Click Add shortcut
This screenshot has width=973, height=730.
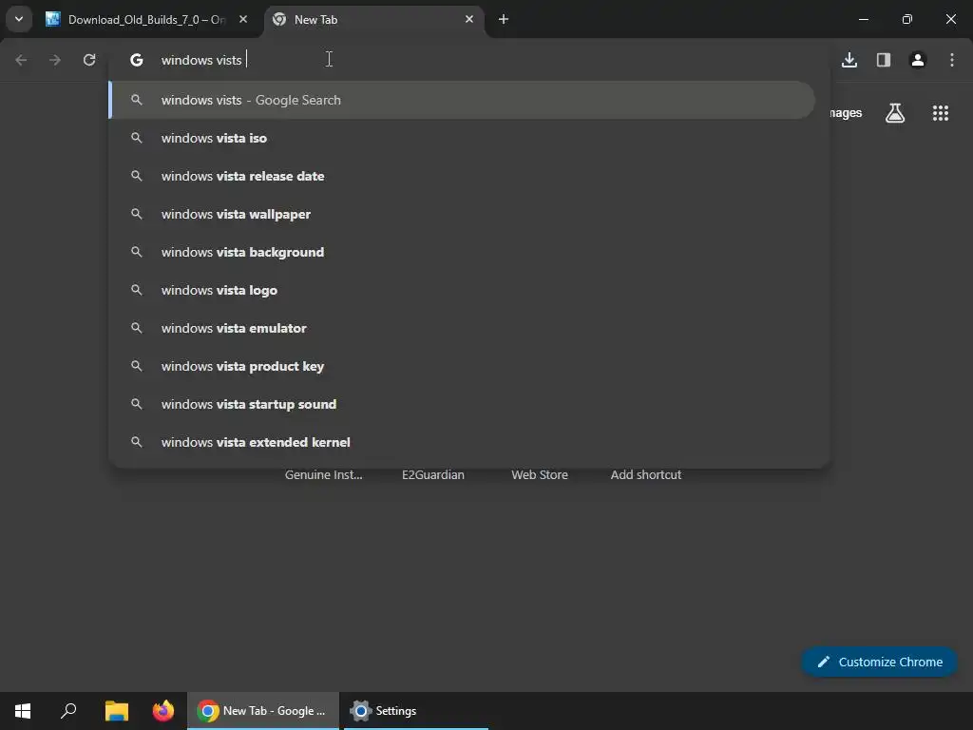646,475
